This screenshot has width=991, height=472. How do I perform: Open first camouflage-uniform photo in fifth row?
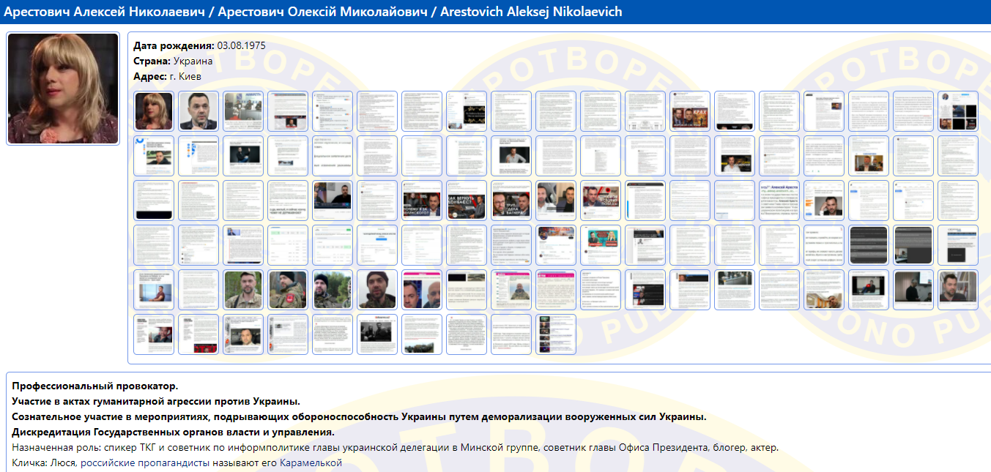click(x=243, y=290)
